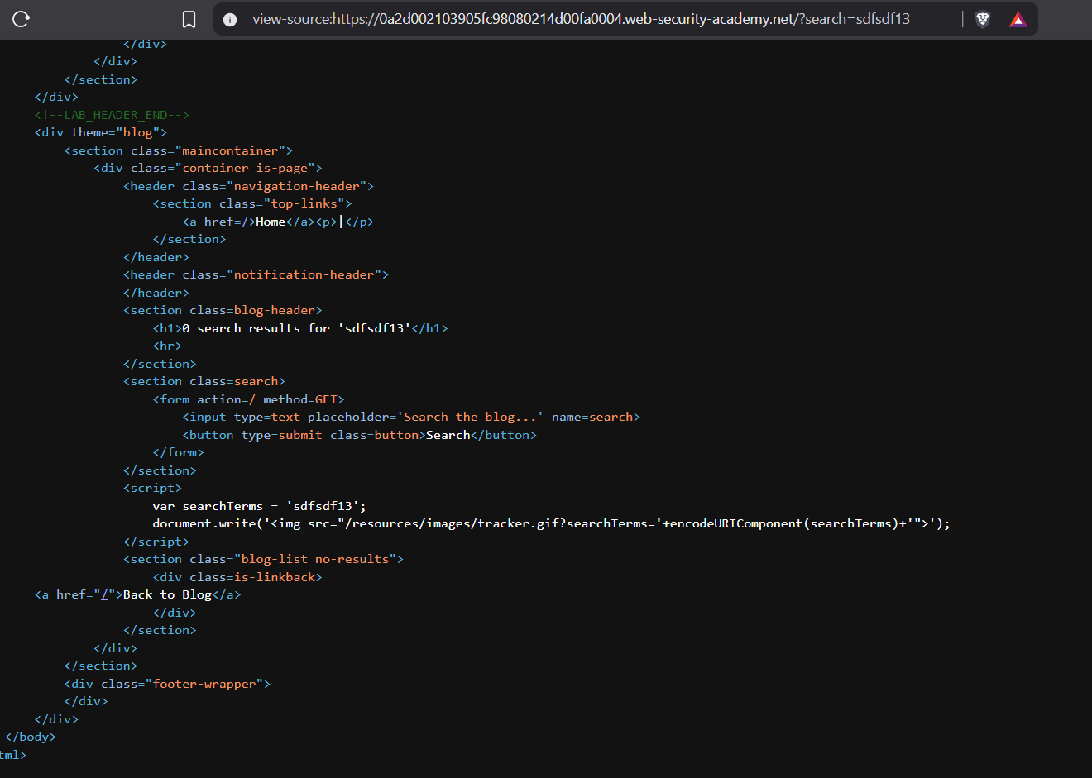
Task: Click the LAB_HEADER_END comment line
Action: [112, 115]
